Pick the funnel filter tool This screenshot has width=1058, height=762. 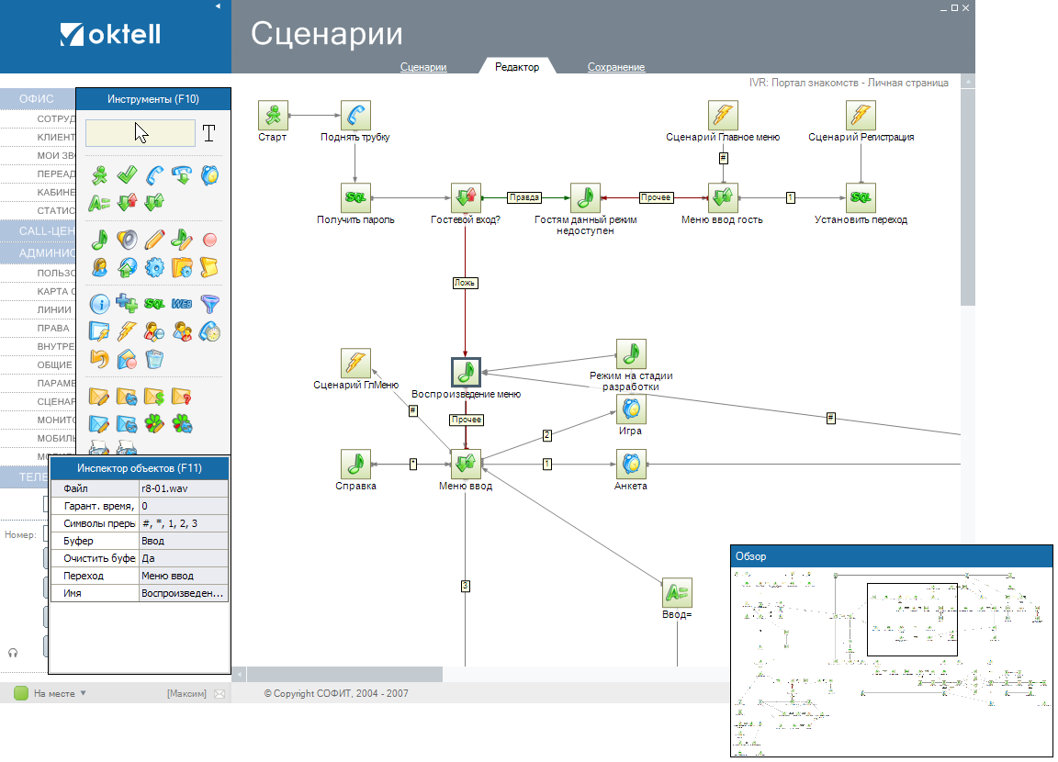point(209,305)
